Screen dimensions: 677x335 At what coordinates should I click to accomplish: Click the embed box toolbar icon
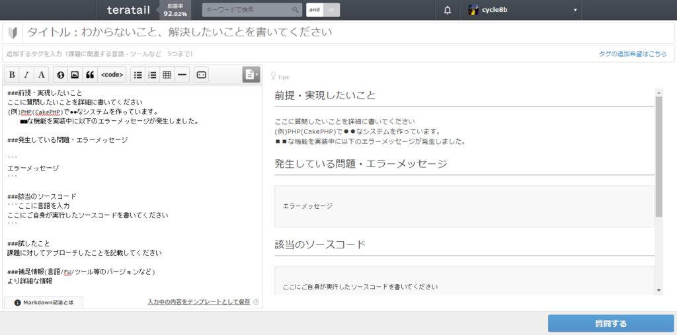pos(201,75)
